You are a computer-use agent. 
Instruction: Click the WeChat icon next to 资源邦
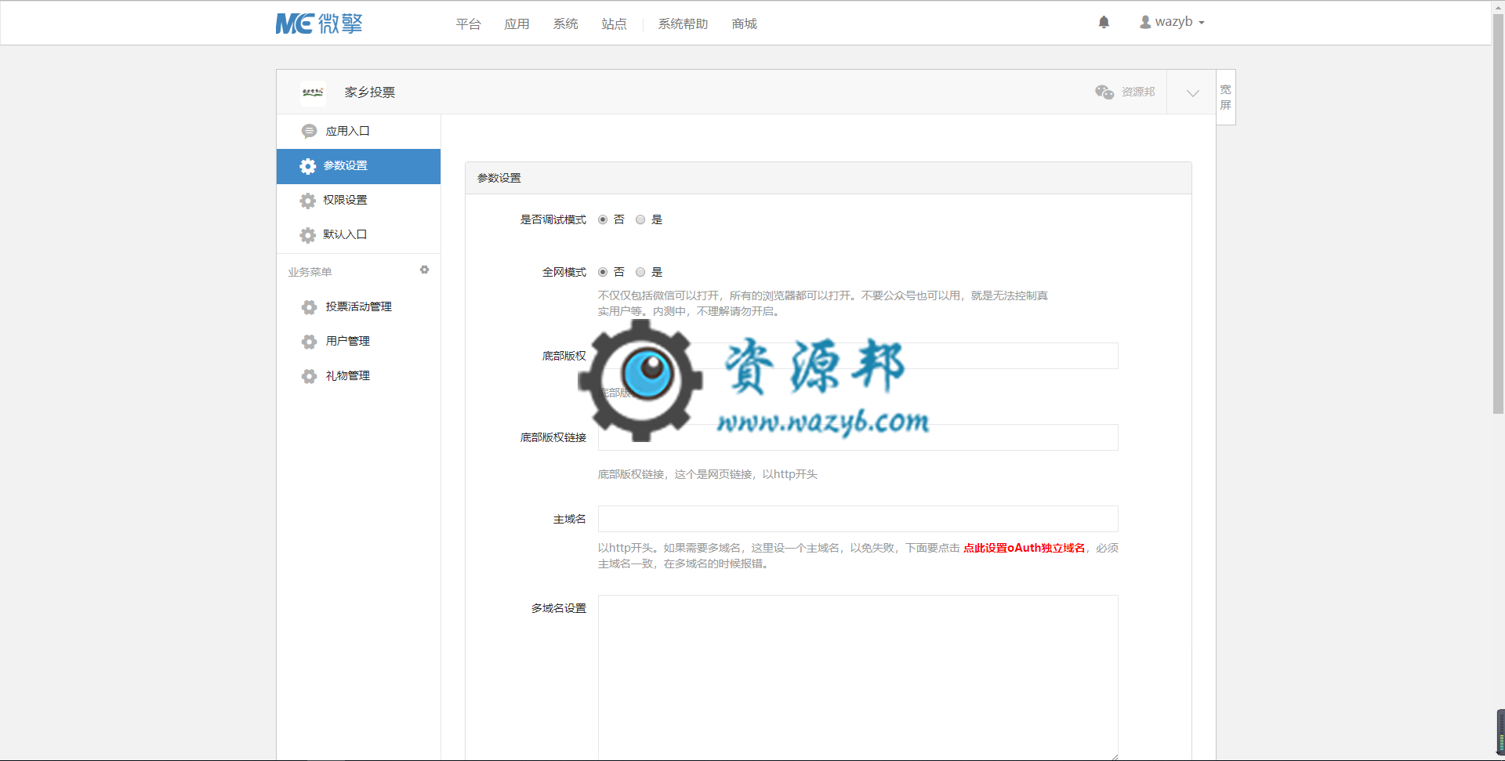(1104, 92)
